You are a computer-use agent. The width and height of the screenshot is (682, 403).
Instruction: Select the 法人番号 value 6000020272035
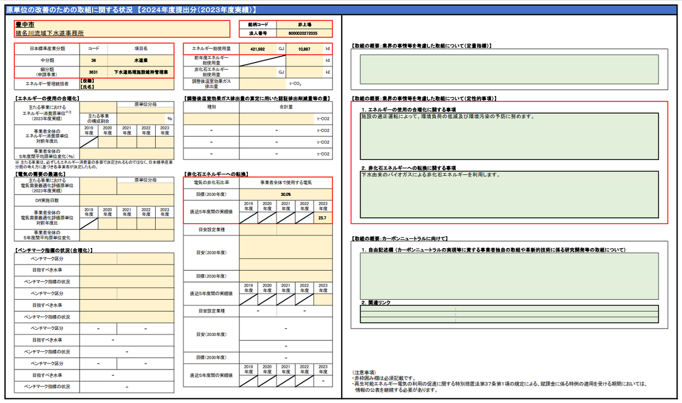coord(305,34)
